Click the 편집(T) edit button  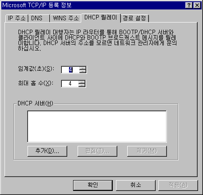pyautogui.click(x=97, y=151)
